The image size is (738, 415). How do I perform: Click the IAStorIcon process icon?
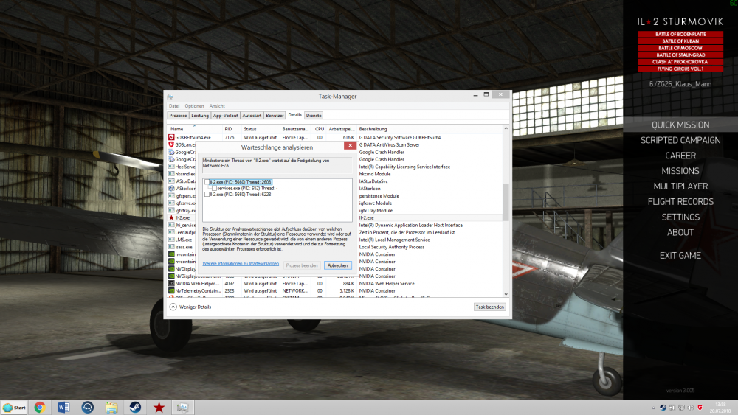coord(171,189)
